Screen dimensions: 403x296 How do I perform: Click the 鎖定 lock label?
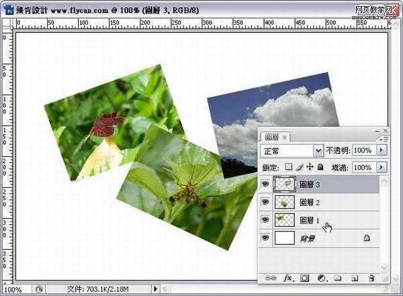coord(271,168)
